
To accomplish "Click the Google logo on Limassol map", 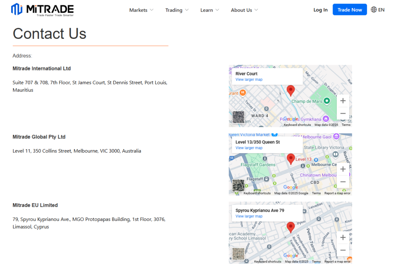I will tap(290, 256).
